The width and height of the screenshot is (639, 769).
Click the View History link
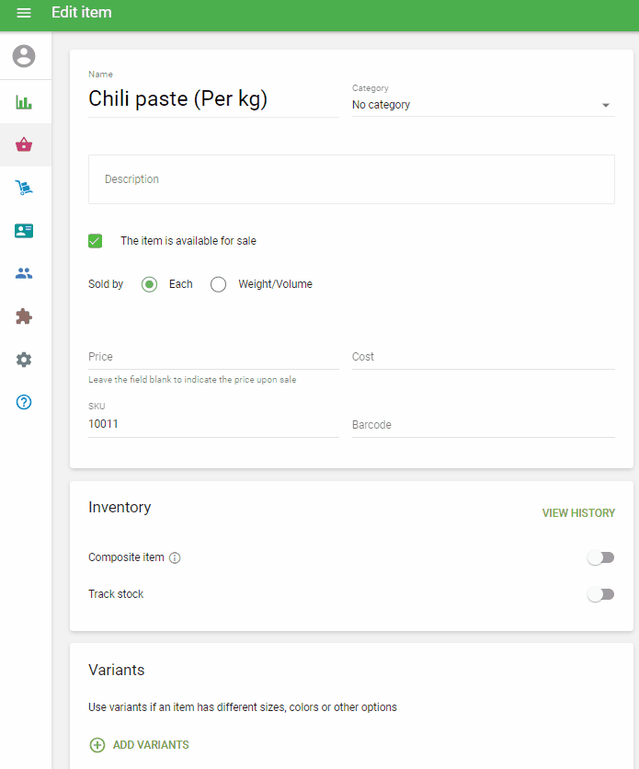coord(578,513)
